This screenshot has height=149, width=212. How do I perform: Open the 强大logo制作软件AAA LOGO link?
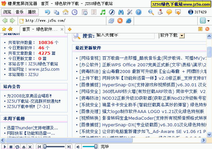pyautogui.click(x=153, y=112)
